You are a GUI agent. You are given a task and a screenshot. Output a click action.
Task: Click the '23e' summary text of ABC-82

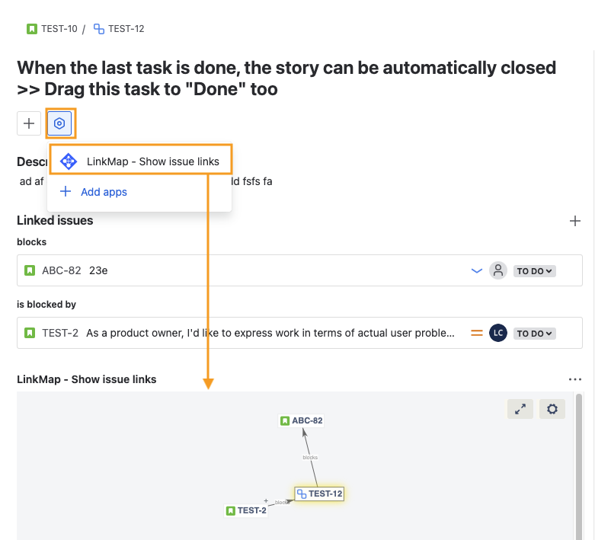click(x=98, y=270)
